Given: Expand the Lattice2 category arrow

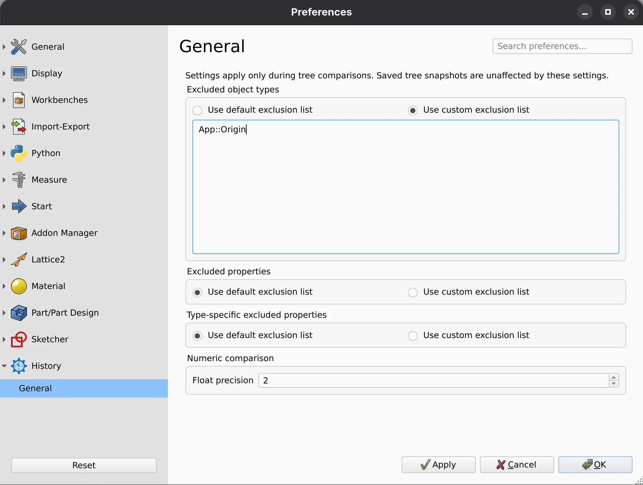Looking at the screenshot, I should pyautogui.click(x=4, y=259).
